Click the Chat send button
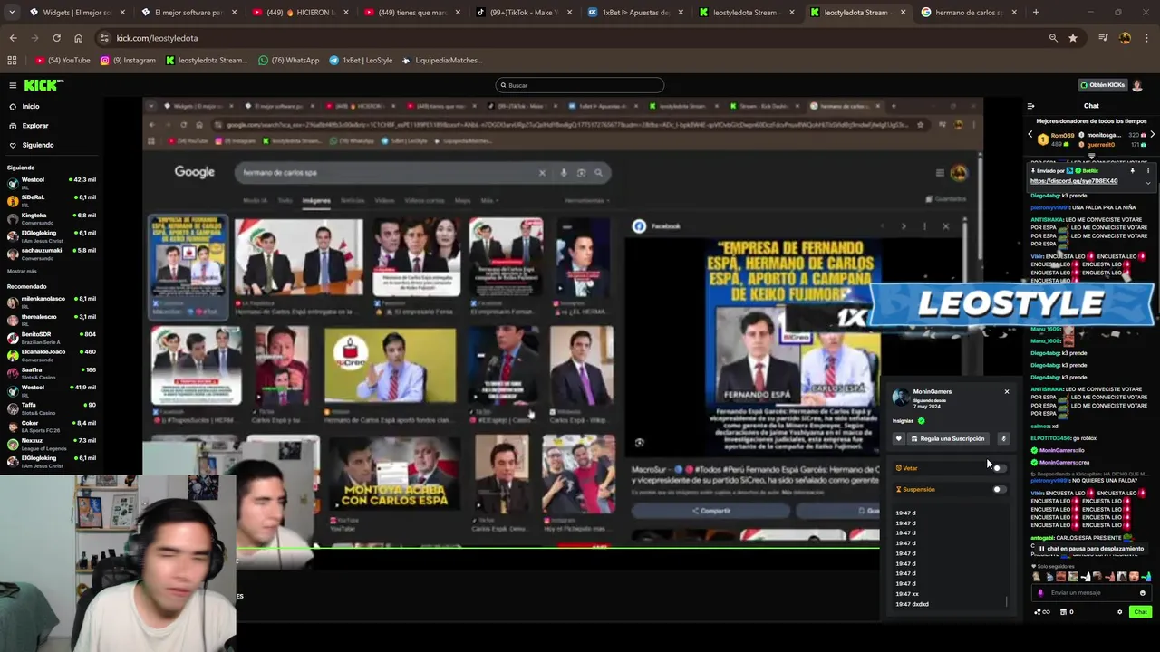 pyautogui.click(x=1140, y=612)
